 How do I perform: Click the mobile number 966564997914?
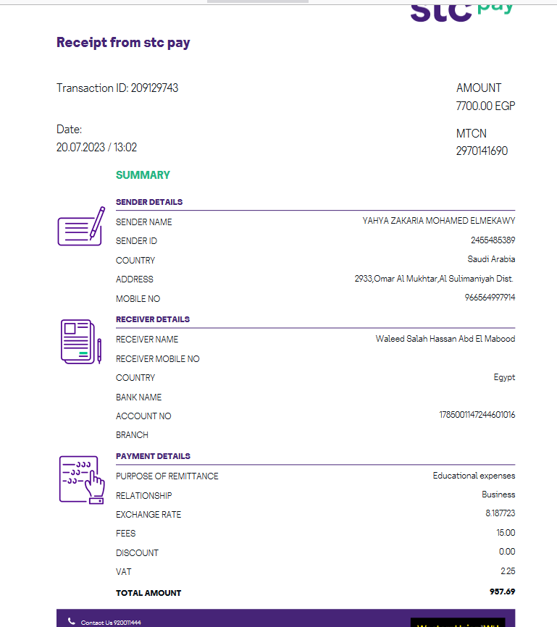490,297
